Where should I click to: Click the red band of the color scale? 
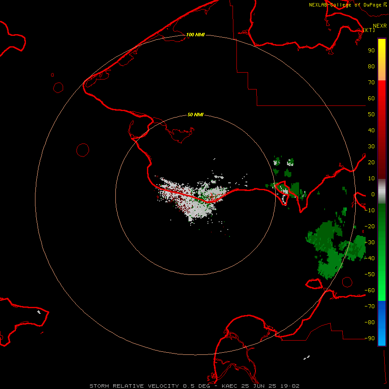click(382, 130)
